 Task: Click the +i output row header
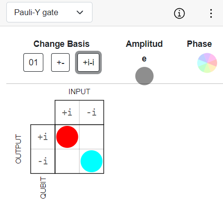[43, 137]
